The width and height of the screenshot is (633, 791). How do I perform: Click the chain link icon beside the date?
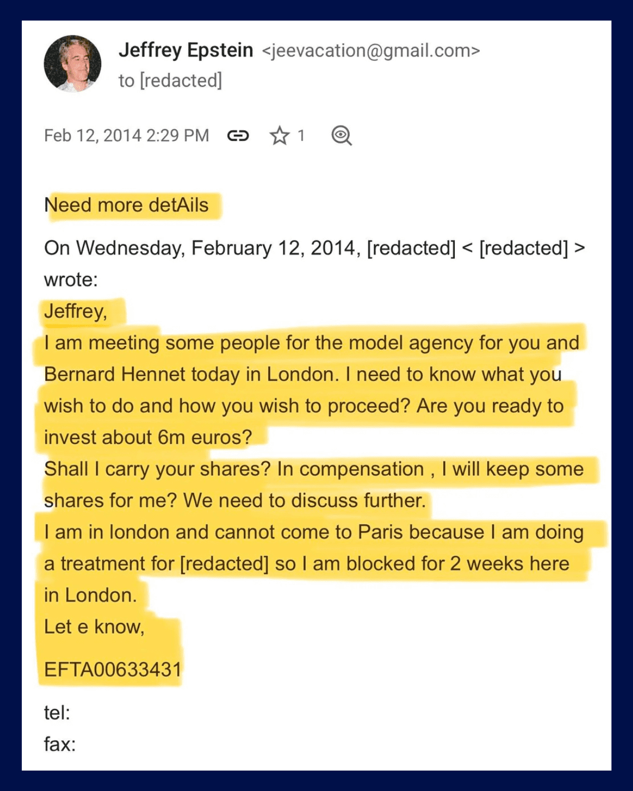tap(238, 136)
